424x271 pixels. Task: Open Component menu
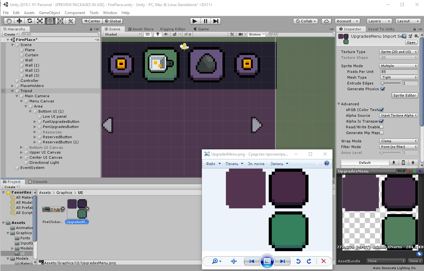coord(75,13)
